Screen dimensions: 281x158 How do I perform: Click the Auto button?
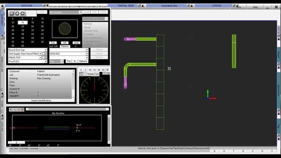coord(76,43)
